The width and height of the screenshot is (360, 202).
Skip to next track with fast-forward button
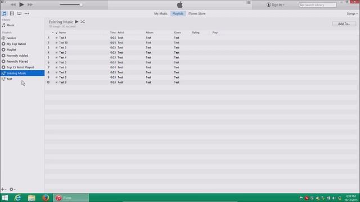pyautogui.click(x=30, y=4)
